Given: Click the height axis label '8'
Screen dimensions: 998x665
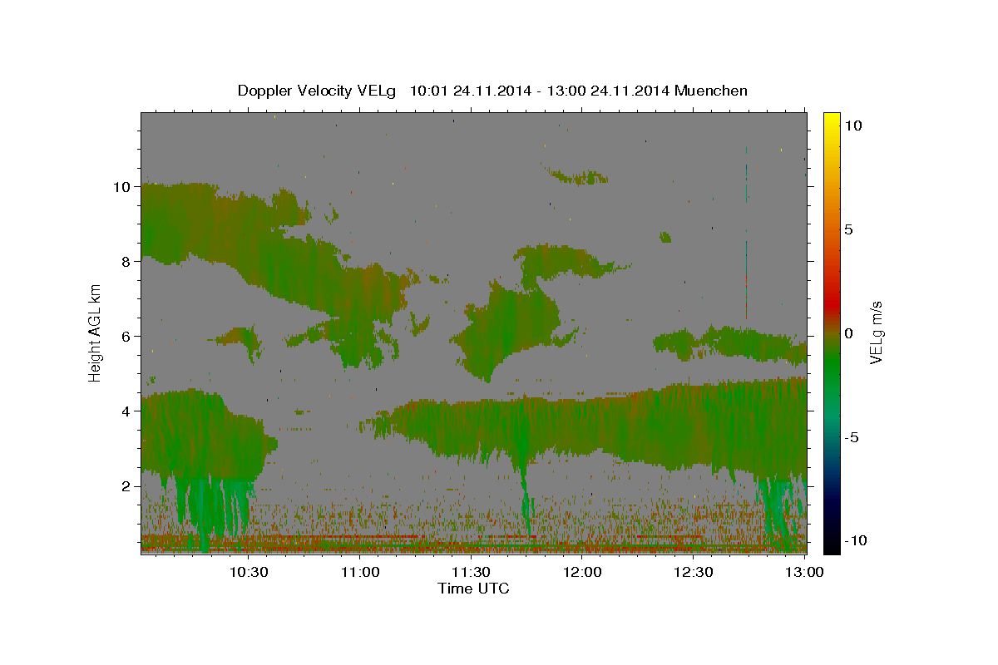Looking at the screenshot, I should tap(127, 261).
